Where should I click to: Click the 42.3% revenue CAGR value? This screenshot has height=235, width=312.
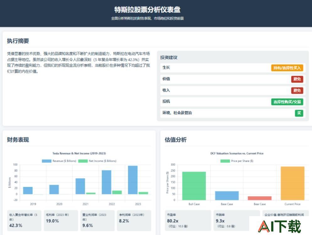tap(16, 226)
